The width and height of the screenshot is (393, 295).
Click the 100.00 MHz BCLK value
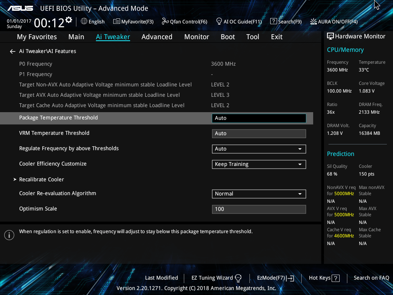tap(339, 91)
